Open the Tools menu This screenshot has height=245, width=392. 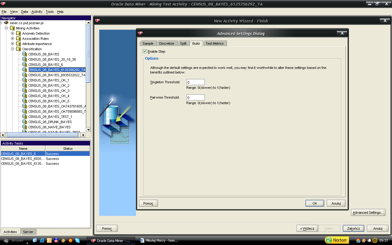(50, 12)
